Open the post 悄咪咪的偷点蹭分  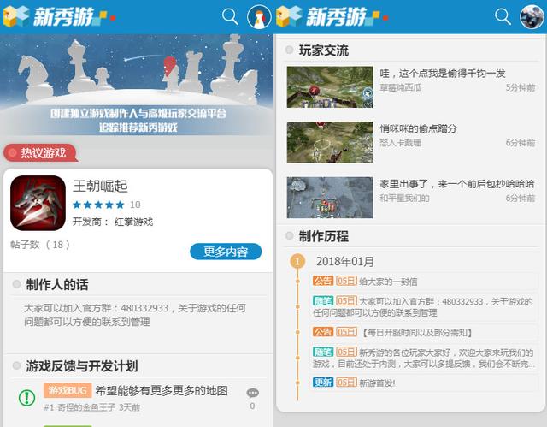419,128
